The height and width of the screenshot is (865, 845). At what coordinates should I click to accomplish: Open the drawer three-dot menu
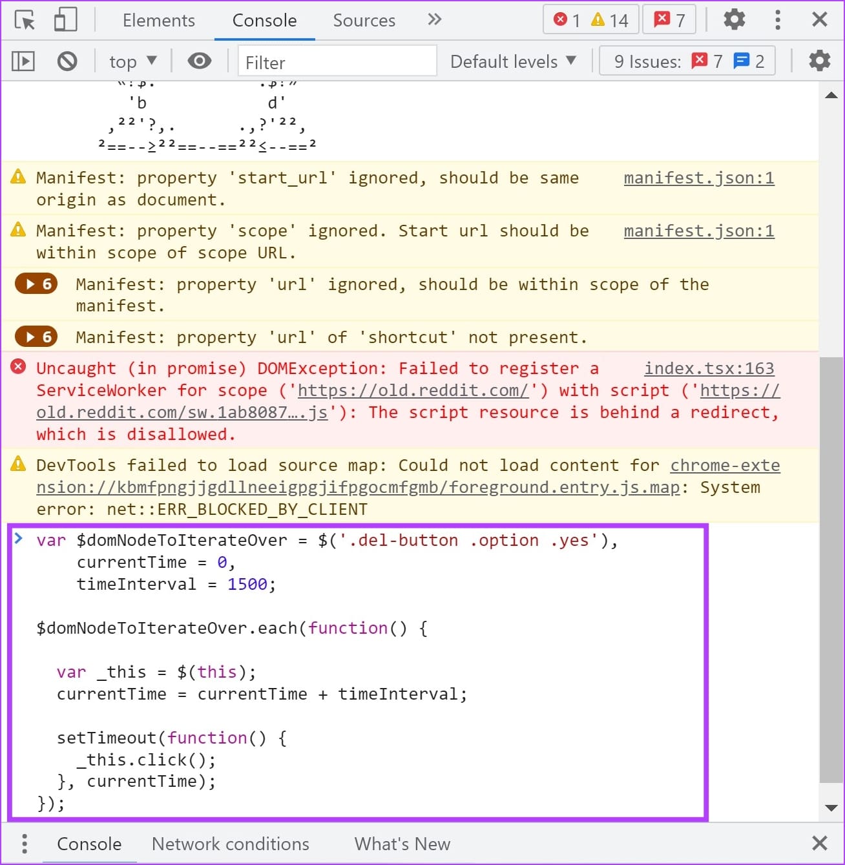point(25,844)
